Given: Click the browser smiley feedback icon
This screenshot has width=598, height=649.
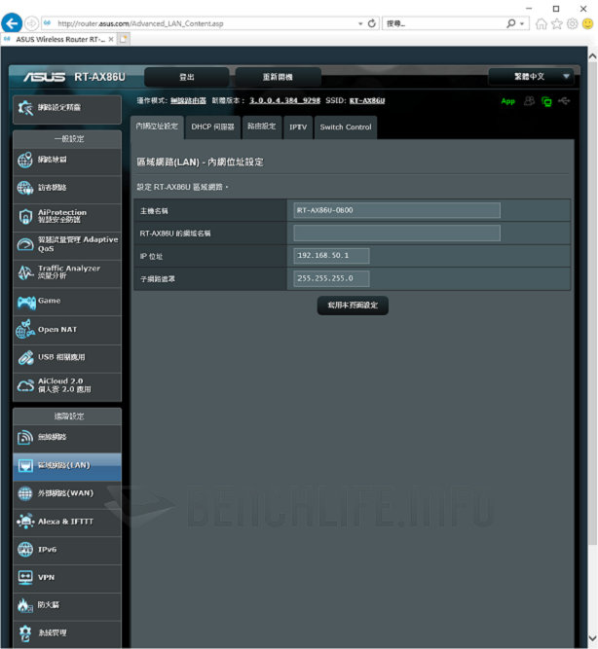Looking at the screenshot, I should [587, 24].
